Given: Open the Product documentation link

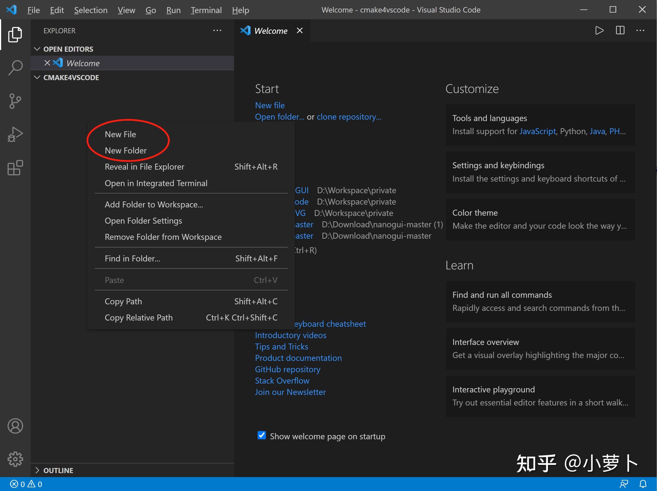Looking at the screenshot, I should pyautogui.click(x=298, y=358).
